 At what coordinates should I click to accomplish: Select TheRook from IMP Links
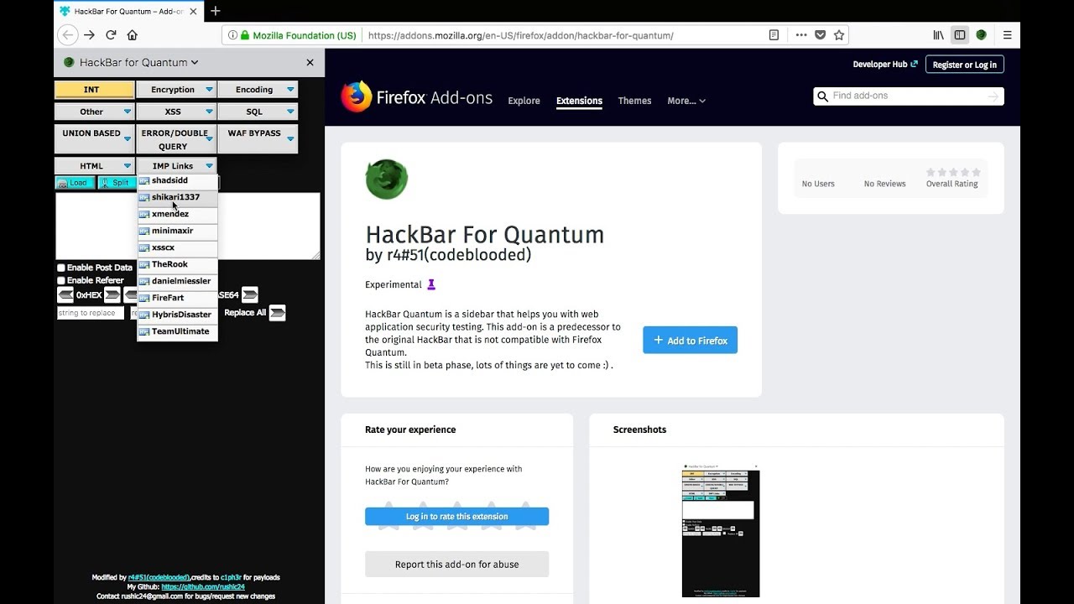pos(178,265)
